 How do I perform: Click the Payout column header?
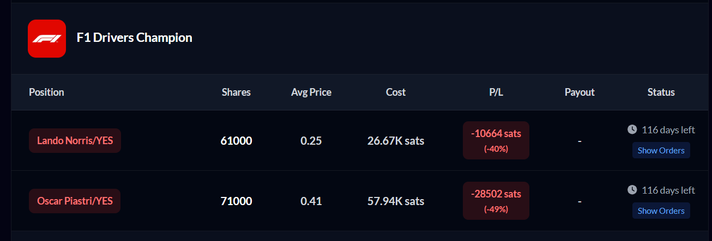coord(580,92)
